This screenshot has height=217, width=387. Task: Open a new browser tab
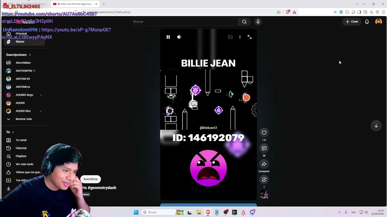coord(103,4)
